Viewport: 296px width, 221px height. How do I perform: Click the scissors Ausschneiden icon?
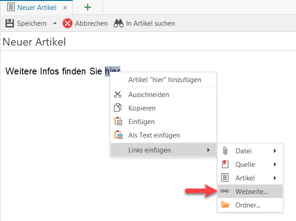[117, 94]
